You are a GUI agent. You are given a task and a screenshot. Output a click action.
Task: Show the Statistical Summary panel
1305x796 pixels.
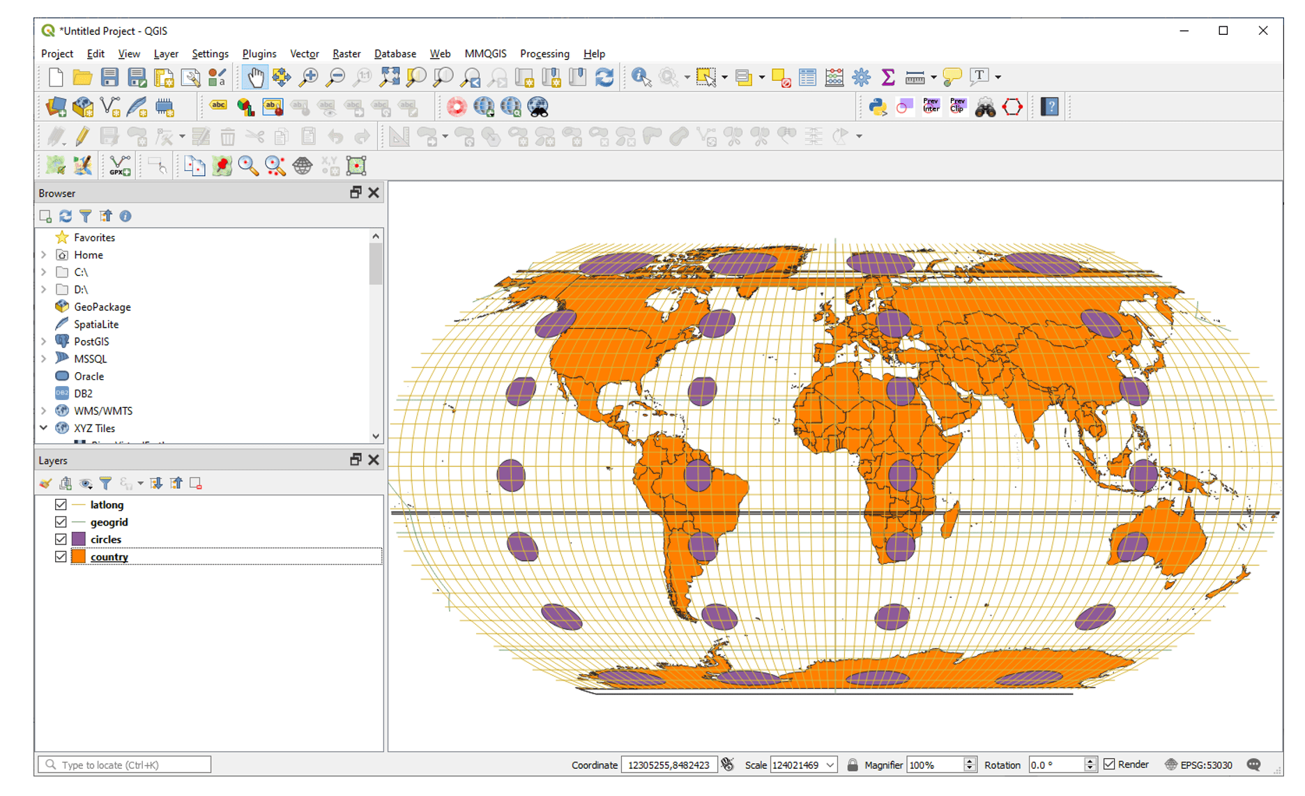pos(888,77)
